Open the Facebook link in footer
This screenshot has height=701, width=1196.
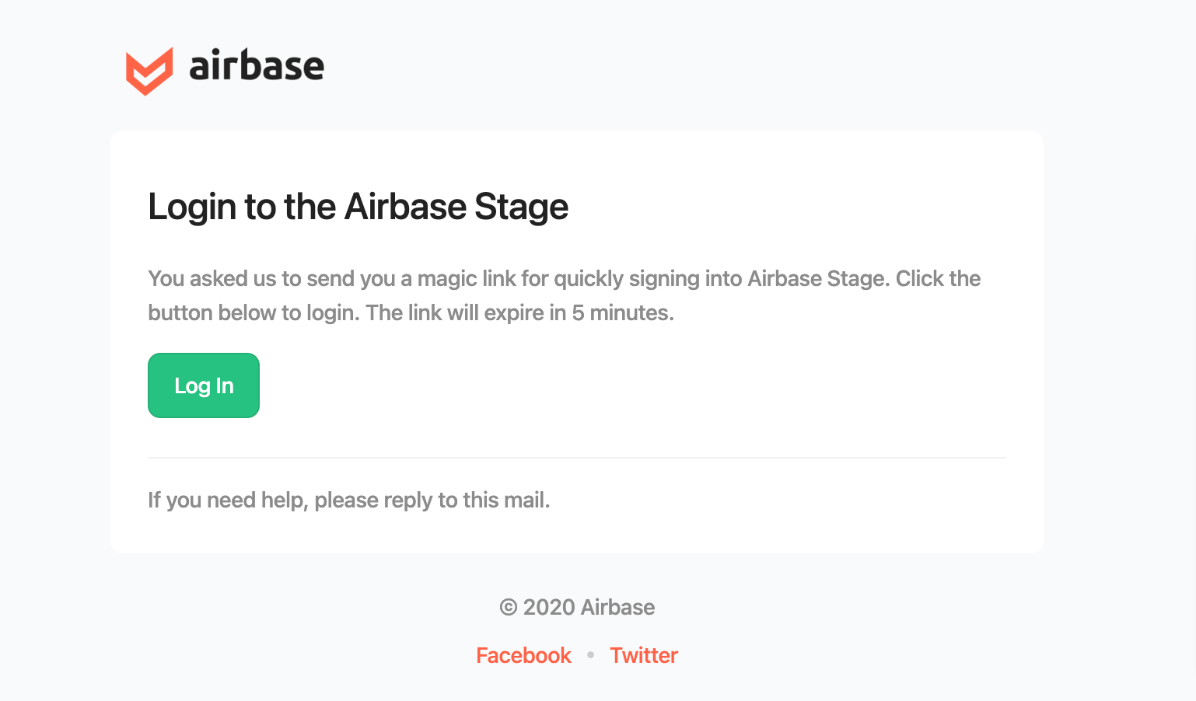point(523,655)
